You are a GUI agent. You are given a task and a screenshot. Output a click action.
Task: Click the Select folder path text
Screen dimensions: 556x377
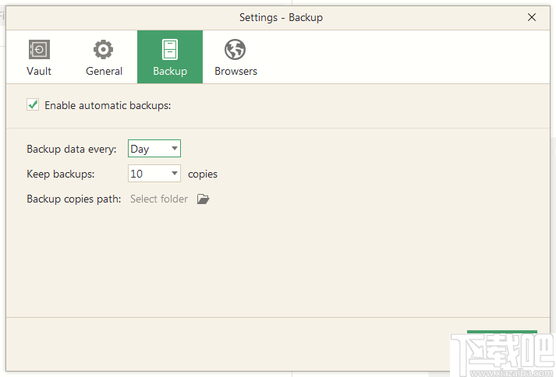coord(159,199)
